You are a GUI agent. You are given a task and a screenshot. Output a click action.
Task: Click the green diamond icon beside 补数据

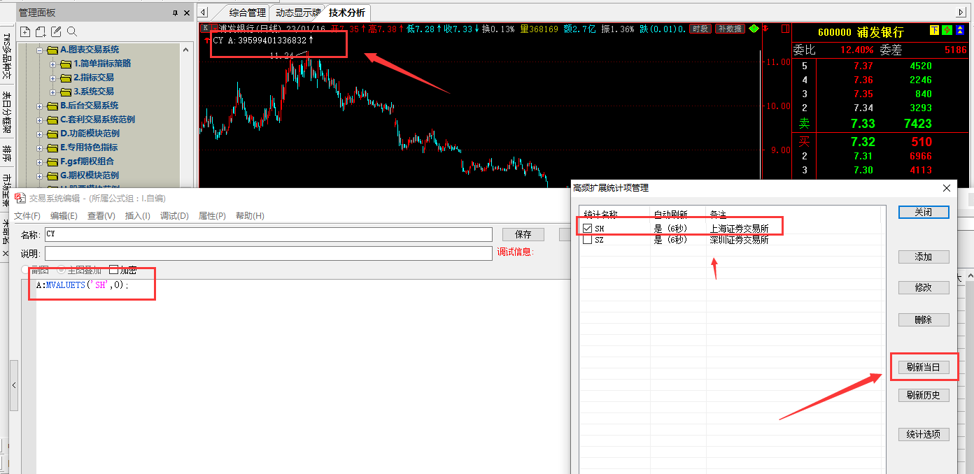[754, 29]
